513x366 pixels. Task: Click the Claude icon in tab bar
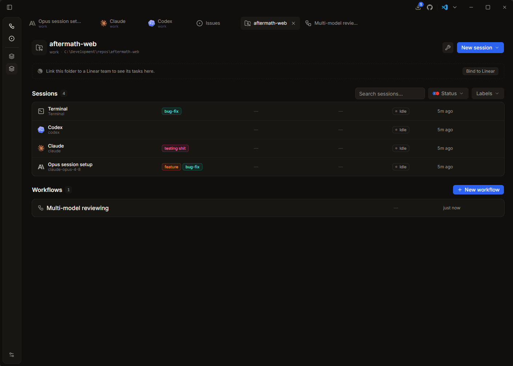[104, 23]
